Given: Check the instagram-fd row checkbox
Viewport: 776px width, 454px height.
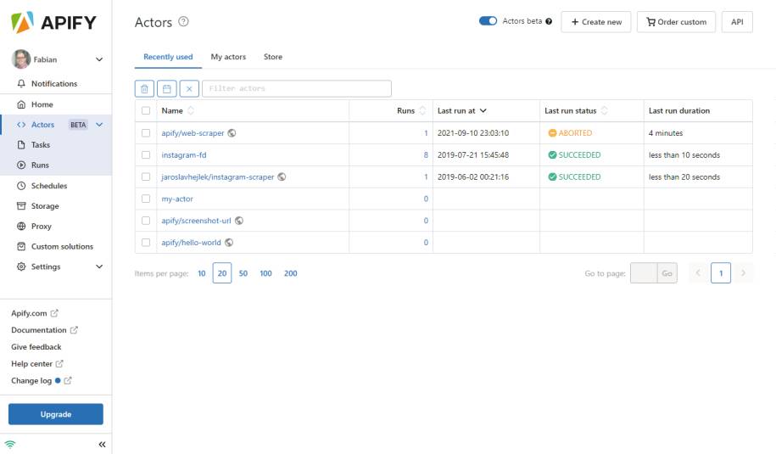Looking at the screenshot, I should pos(146,154).
